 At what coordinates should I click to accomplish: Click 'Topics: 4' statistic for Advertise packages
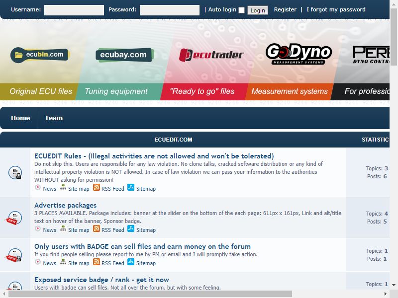377,214
